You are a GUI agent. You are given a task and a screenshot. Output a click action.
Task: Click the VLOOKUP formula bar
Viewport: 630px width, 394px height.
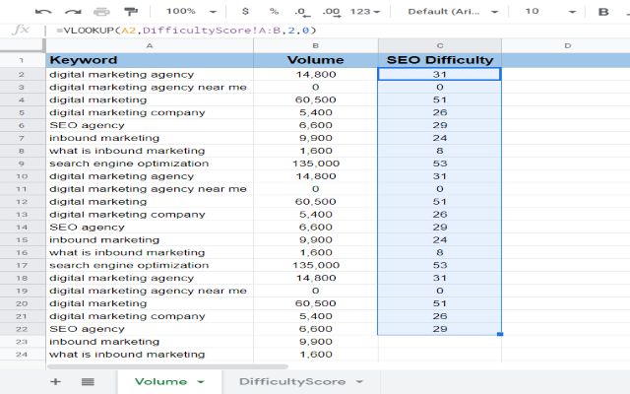[295, 31]
